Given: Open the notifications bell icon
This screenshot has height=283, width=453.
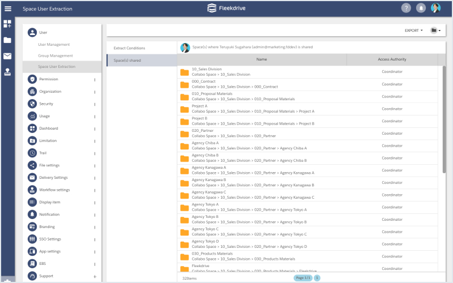Looking at the screenshot, I should click(421, 8).
